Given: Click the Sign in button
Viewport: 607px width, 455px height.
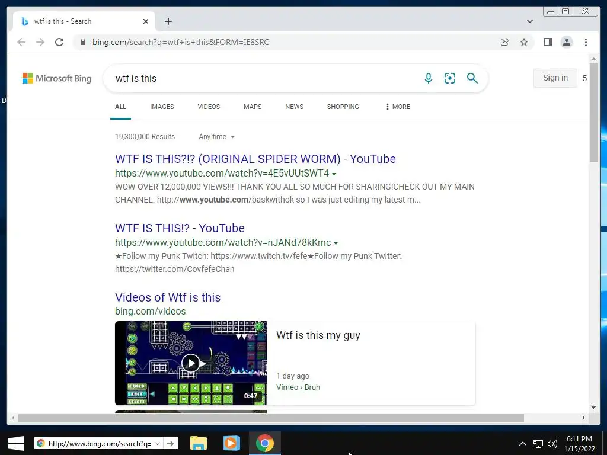Looking at the screenshot, I should point(555,78).
